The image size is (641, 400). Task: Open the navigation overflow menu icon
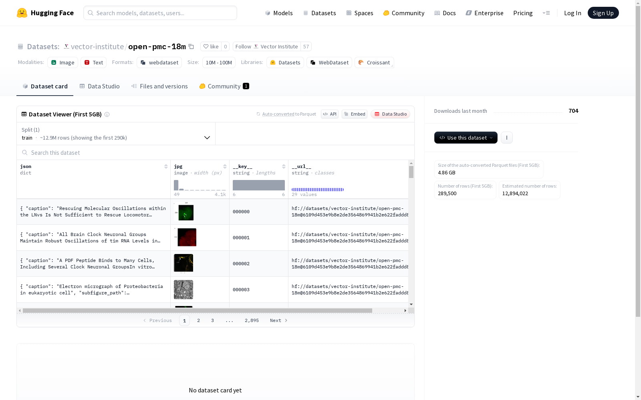546,13
